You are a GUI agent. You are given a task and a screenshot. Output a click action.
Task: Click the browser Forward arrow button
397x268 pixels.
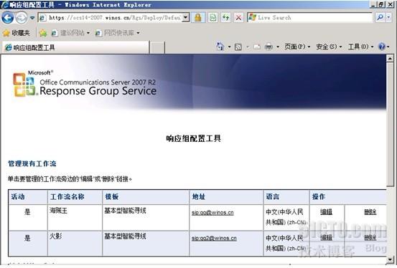click(22, 18)
